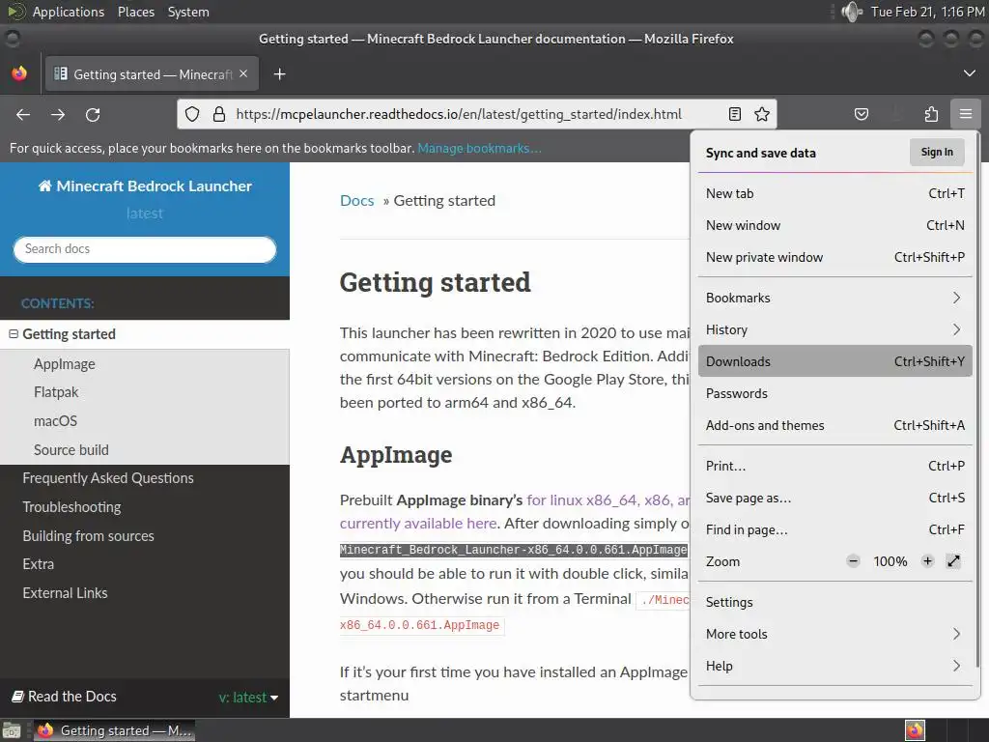
Task: Open Add-ons and themes
Action: click(x=835, y=425)
